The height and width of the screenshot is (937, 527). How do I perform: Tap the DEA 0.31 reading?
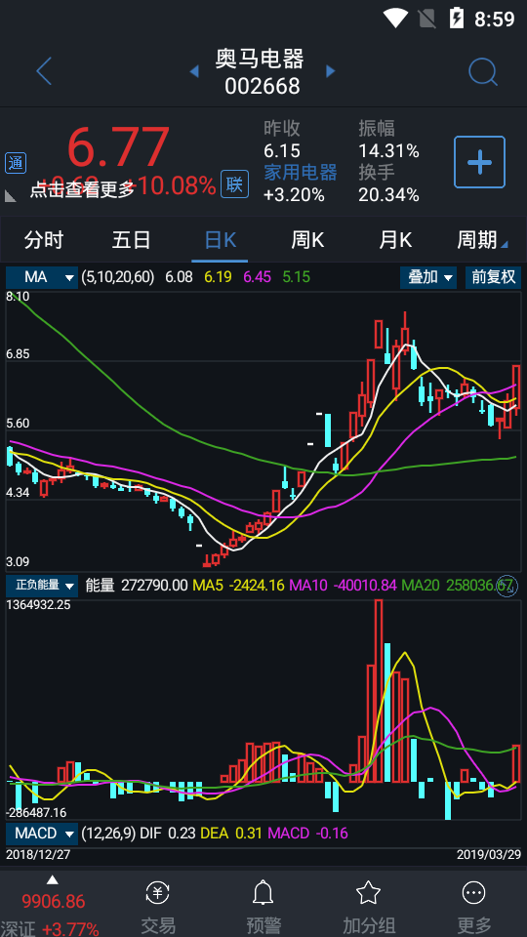[230, 833]
